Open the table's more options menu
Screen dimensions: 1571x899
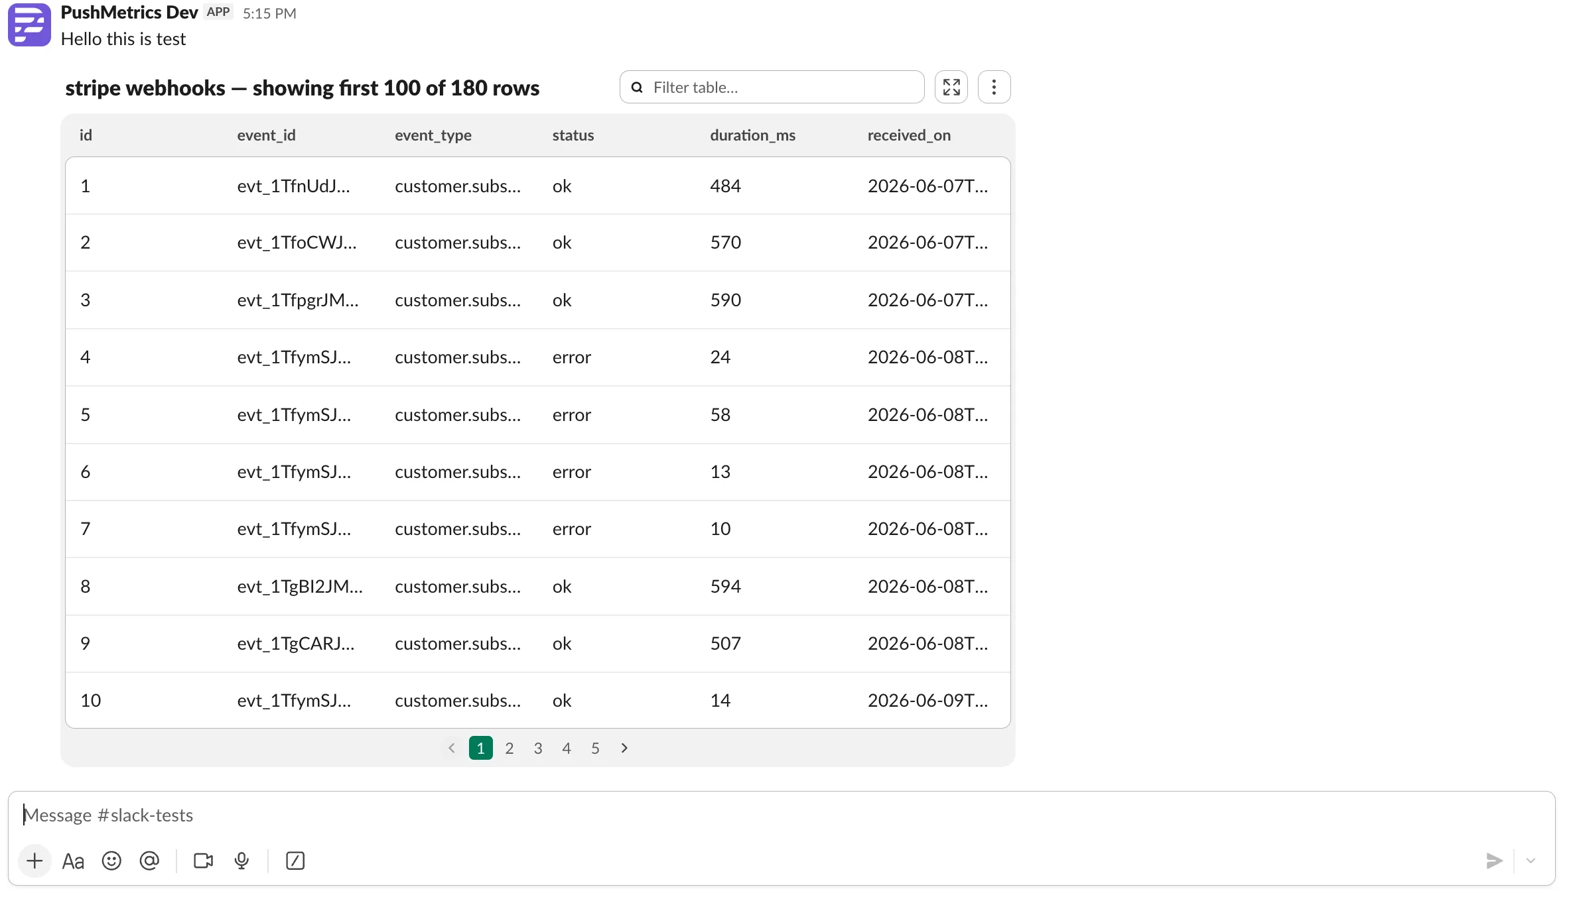[994, 87]
